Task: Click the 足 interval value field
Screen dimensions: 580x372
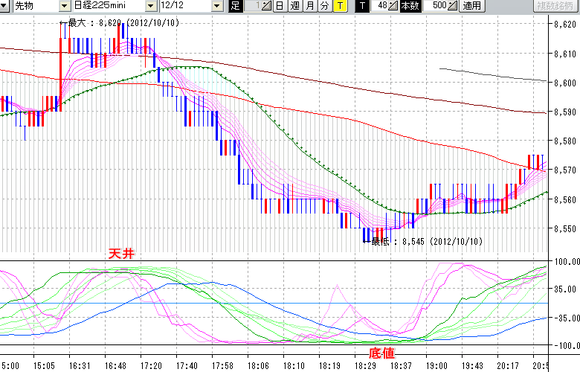Action: (252, 6)
